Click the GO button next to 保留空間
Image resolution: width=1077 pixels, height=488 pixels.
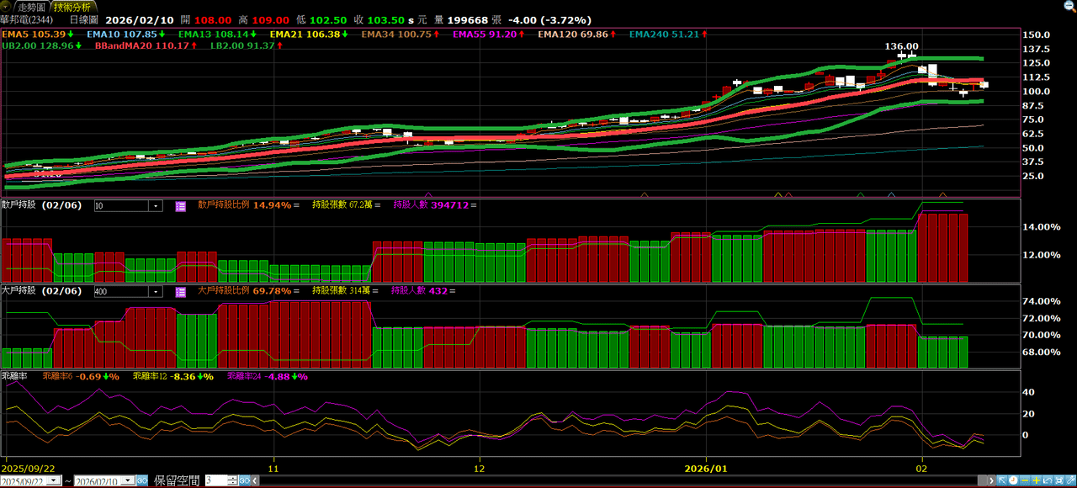[244, 480]
